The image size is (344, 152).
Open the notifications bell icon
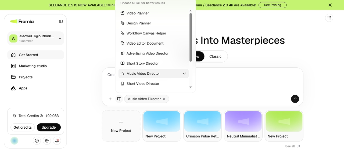click(x=57, y=140)
